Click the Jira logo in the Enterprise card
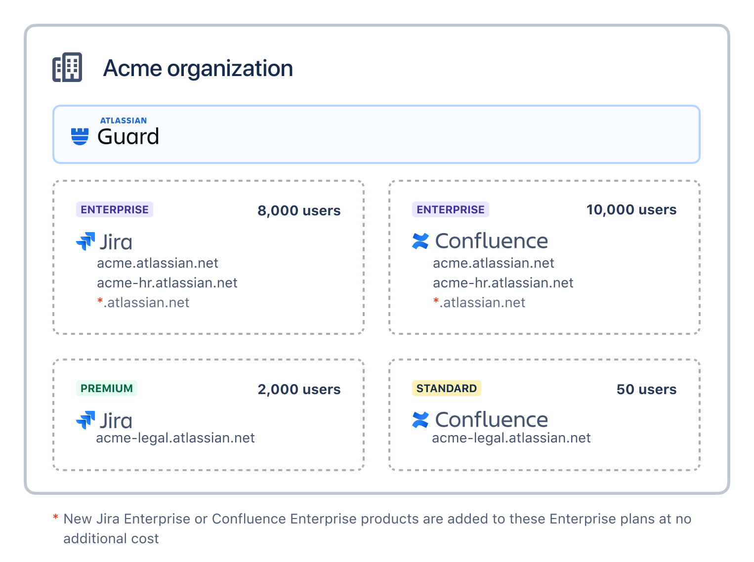The width and height of the screenshot is (754, 562). pyautogui.click(x=85, y=241)
